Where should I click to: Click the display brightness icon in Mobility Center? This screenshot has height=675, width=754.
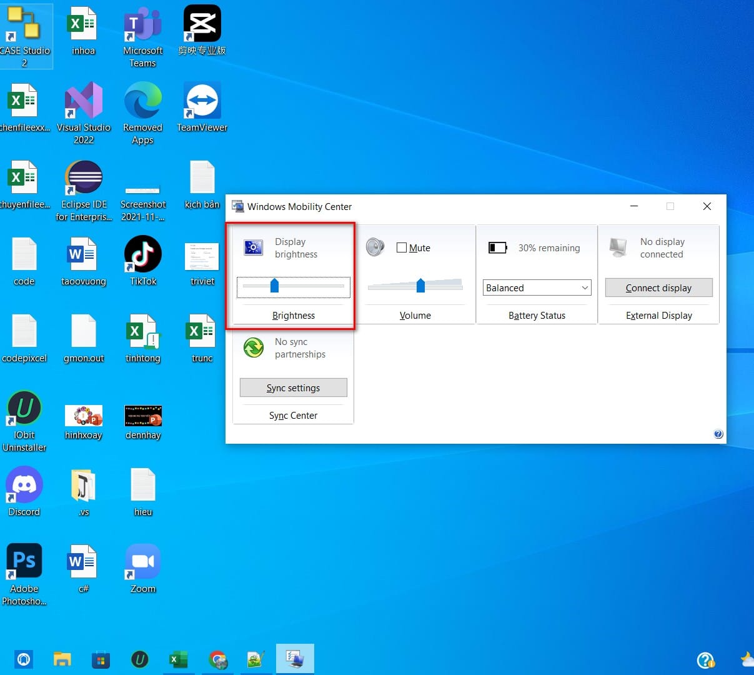253,247
